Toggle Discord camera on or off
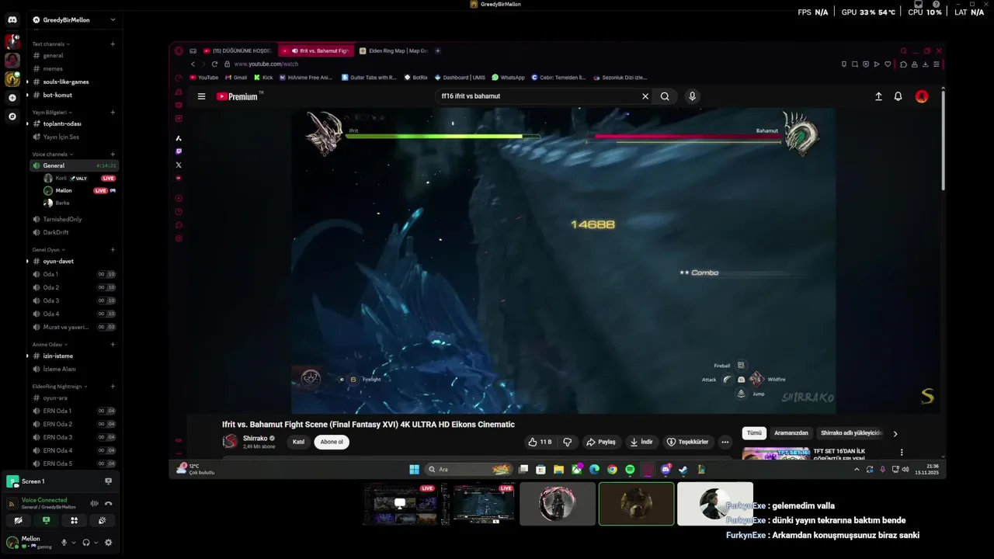The height and width of the screenshot is (559, 994). point(18,520)
